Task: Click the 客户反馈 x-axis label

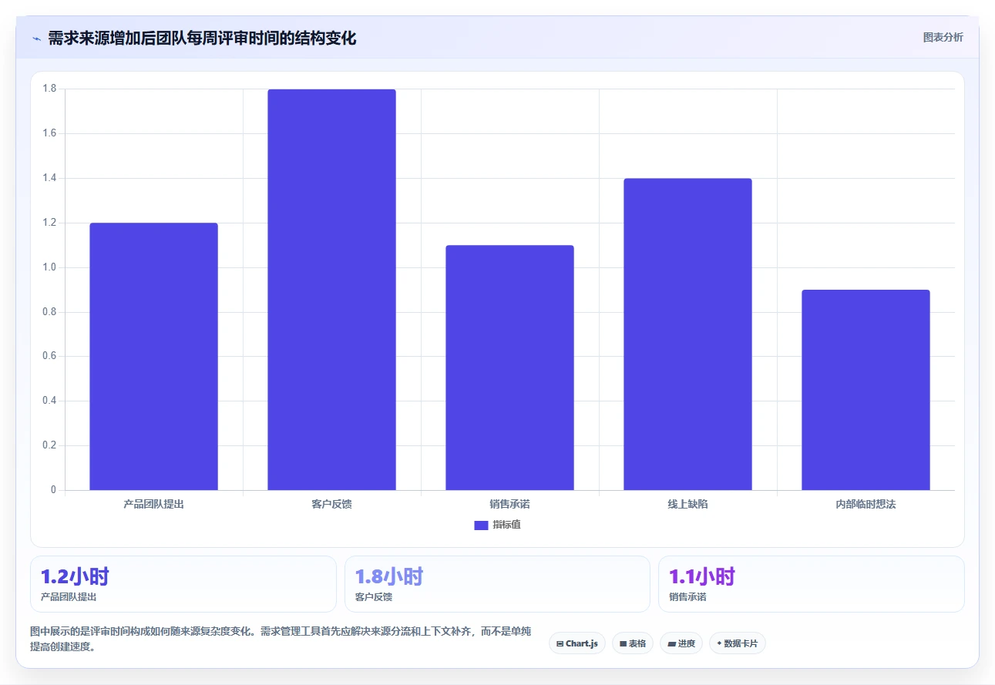Action: pyautogui.click(x=331, y=505)
